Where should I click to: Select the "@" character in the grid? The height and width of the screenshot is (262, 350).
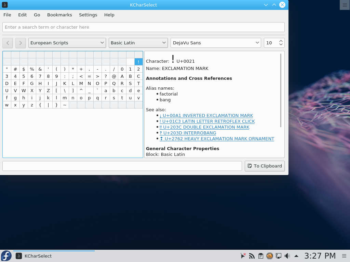[114, 76]
